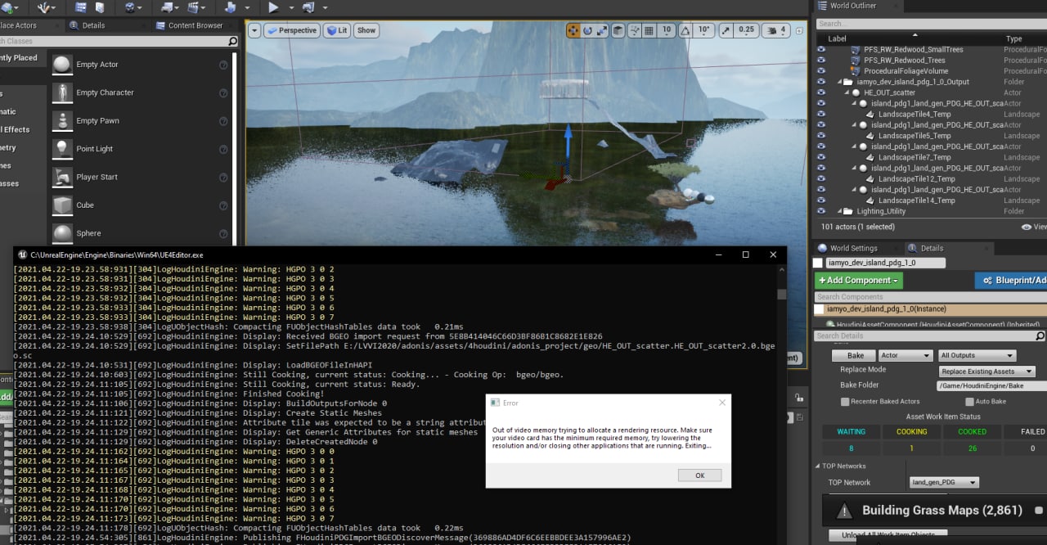
Task: Hide PFS_RW_Redwood_SmallTrees using its eye icon
Action: 822,49
